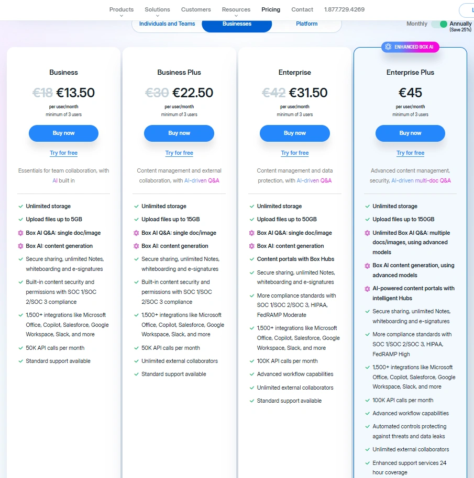Image resolution: width=474 pixels, height=478 pixels.
Task: Click Box AI icon beside Enterprise Q&A single doc
Action: point(251,233)
